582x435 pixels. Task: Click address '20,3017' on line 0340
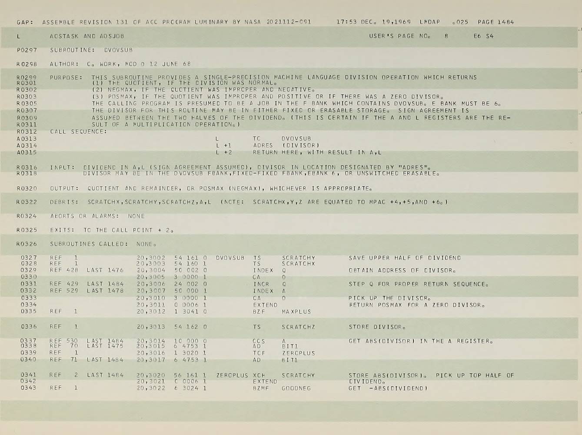click(x=151, y=360)
